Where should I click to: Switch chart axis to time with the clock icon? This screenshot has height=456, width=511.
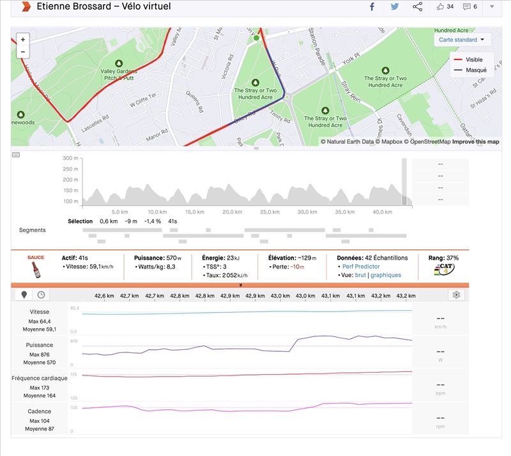[41, 295]
